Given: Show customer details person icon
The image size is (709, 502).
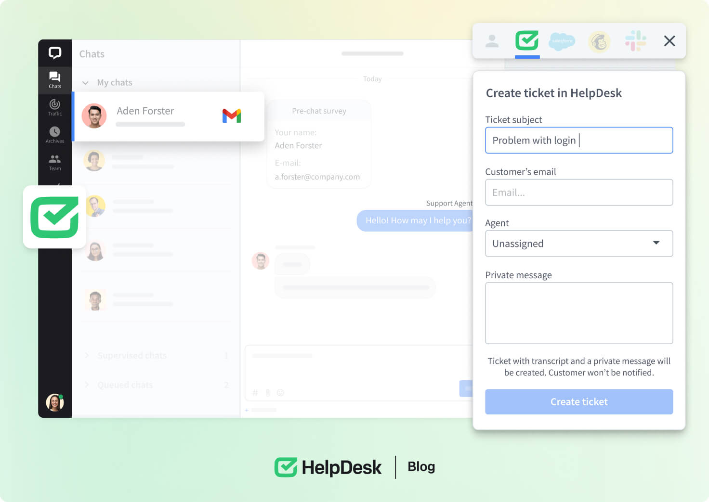Looking at the screenshot, I should pos(492,41).
